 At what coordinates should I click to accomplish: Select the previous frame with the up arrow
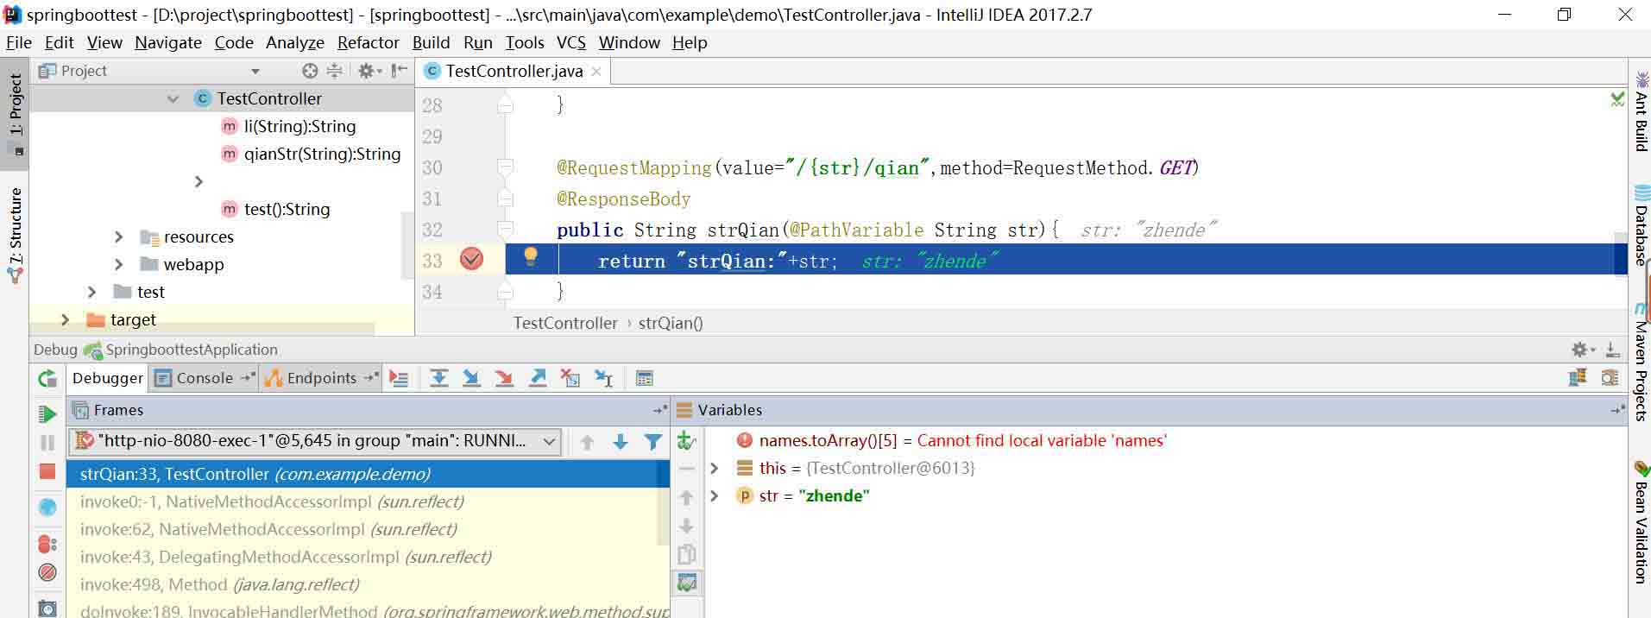[x=587, y=442]
